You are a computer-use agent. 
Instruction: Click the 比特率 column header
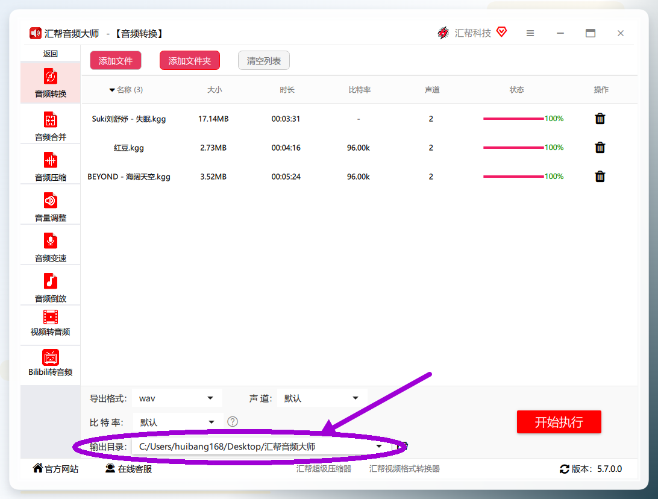(x=360, y=90)
